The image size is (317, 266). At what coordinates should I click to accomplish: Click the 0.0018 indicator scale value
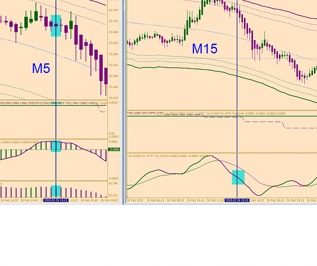[x=113, y=103]
